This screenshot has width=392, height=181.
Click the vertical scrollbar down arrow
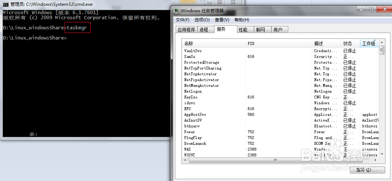coord(381,154)
